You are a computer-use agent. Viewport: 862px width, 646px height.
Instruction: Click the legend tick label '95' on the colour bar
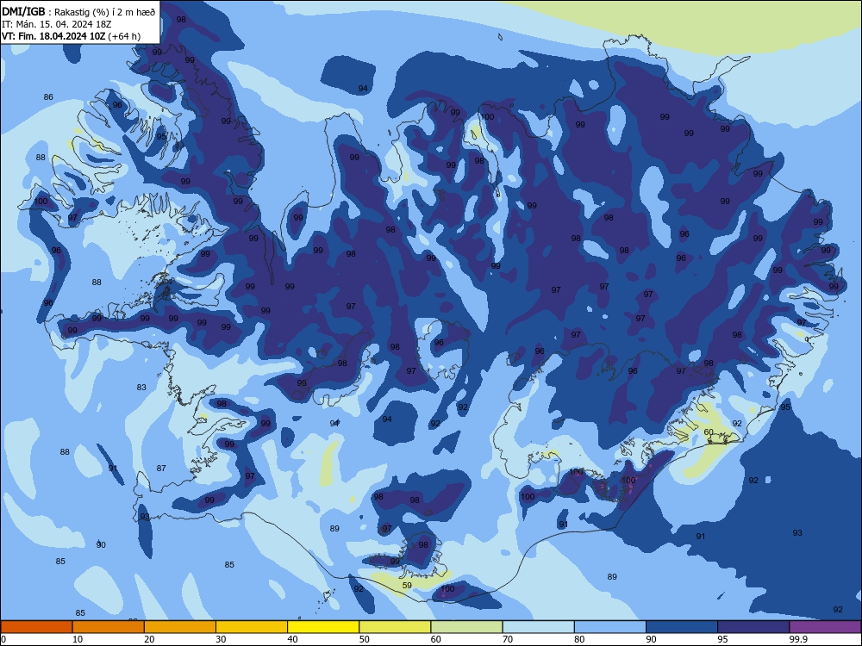pyautogui.click(x=723, y=639)
